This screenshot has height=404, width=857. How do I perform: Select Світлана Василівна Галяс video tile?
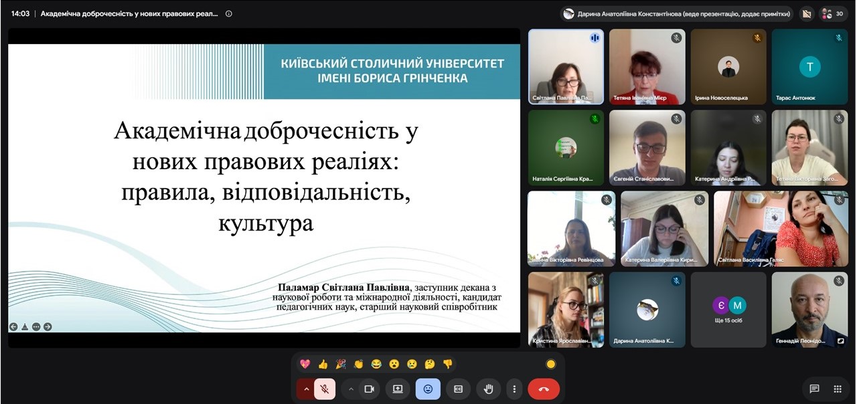(x=781, y=229)
